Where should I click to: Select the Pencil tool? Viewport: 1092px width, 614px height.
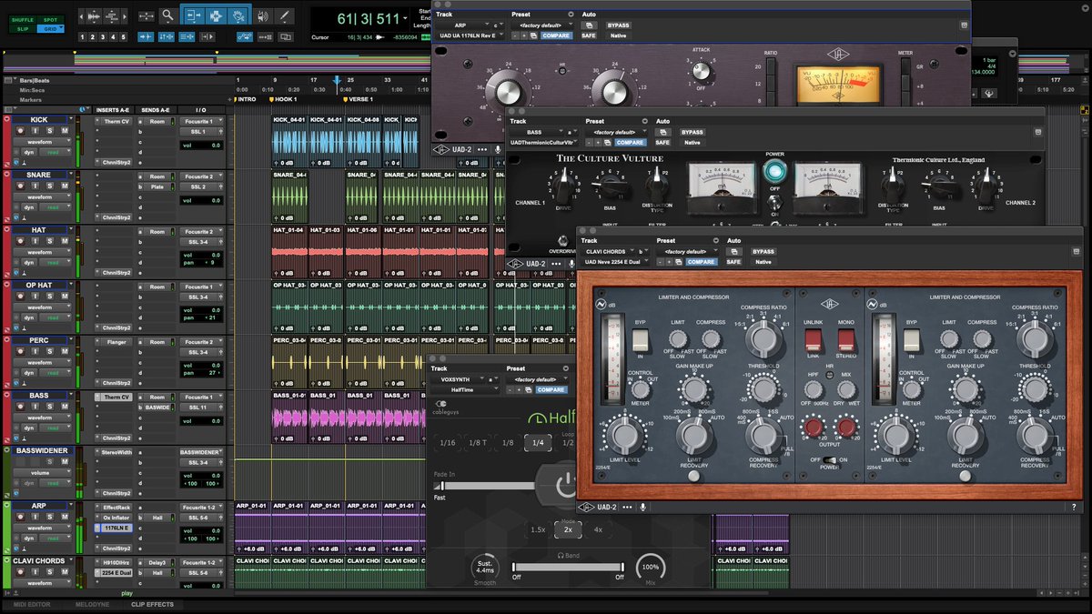pyautogui.click(x=284, y=16)
